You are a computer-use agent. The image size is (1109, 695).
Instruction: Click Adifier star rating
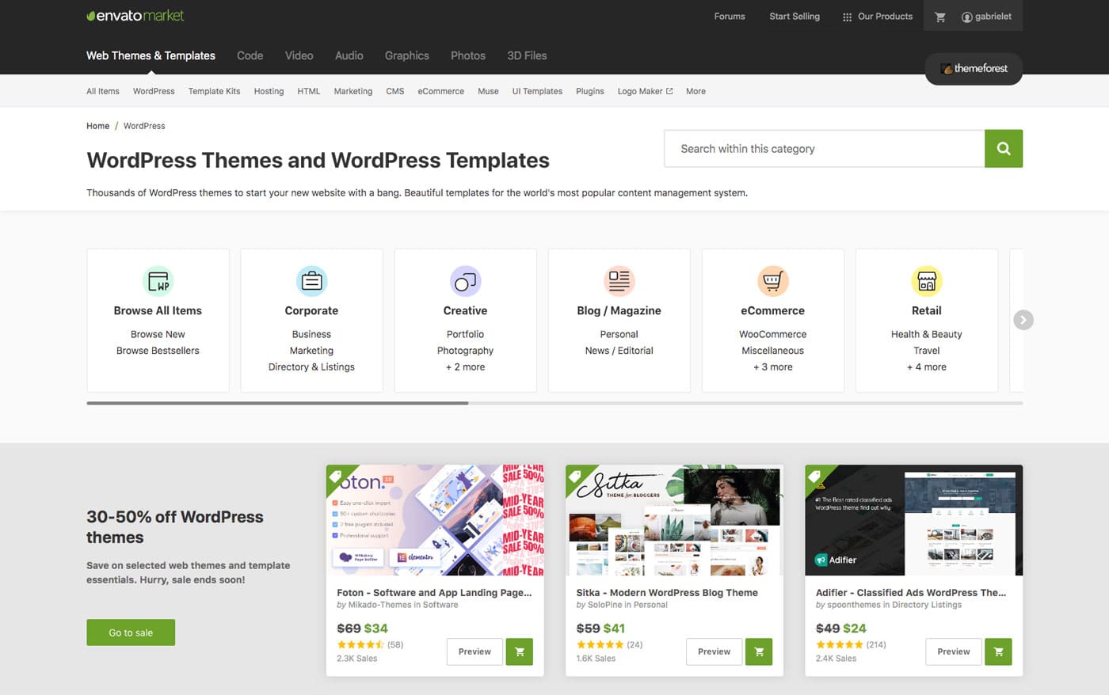839,645
